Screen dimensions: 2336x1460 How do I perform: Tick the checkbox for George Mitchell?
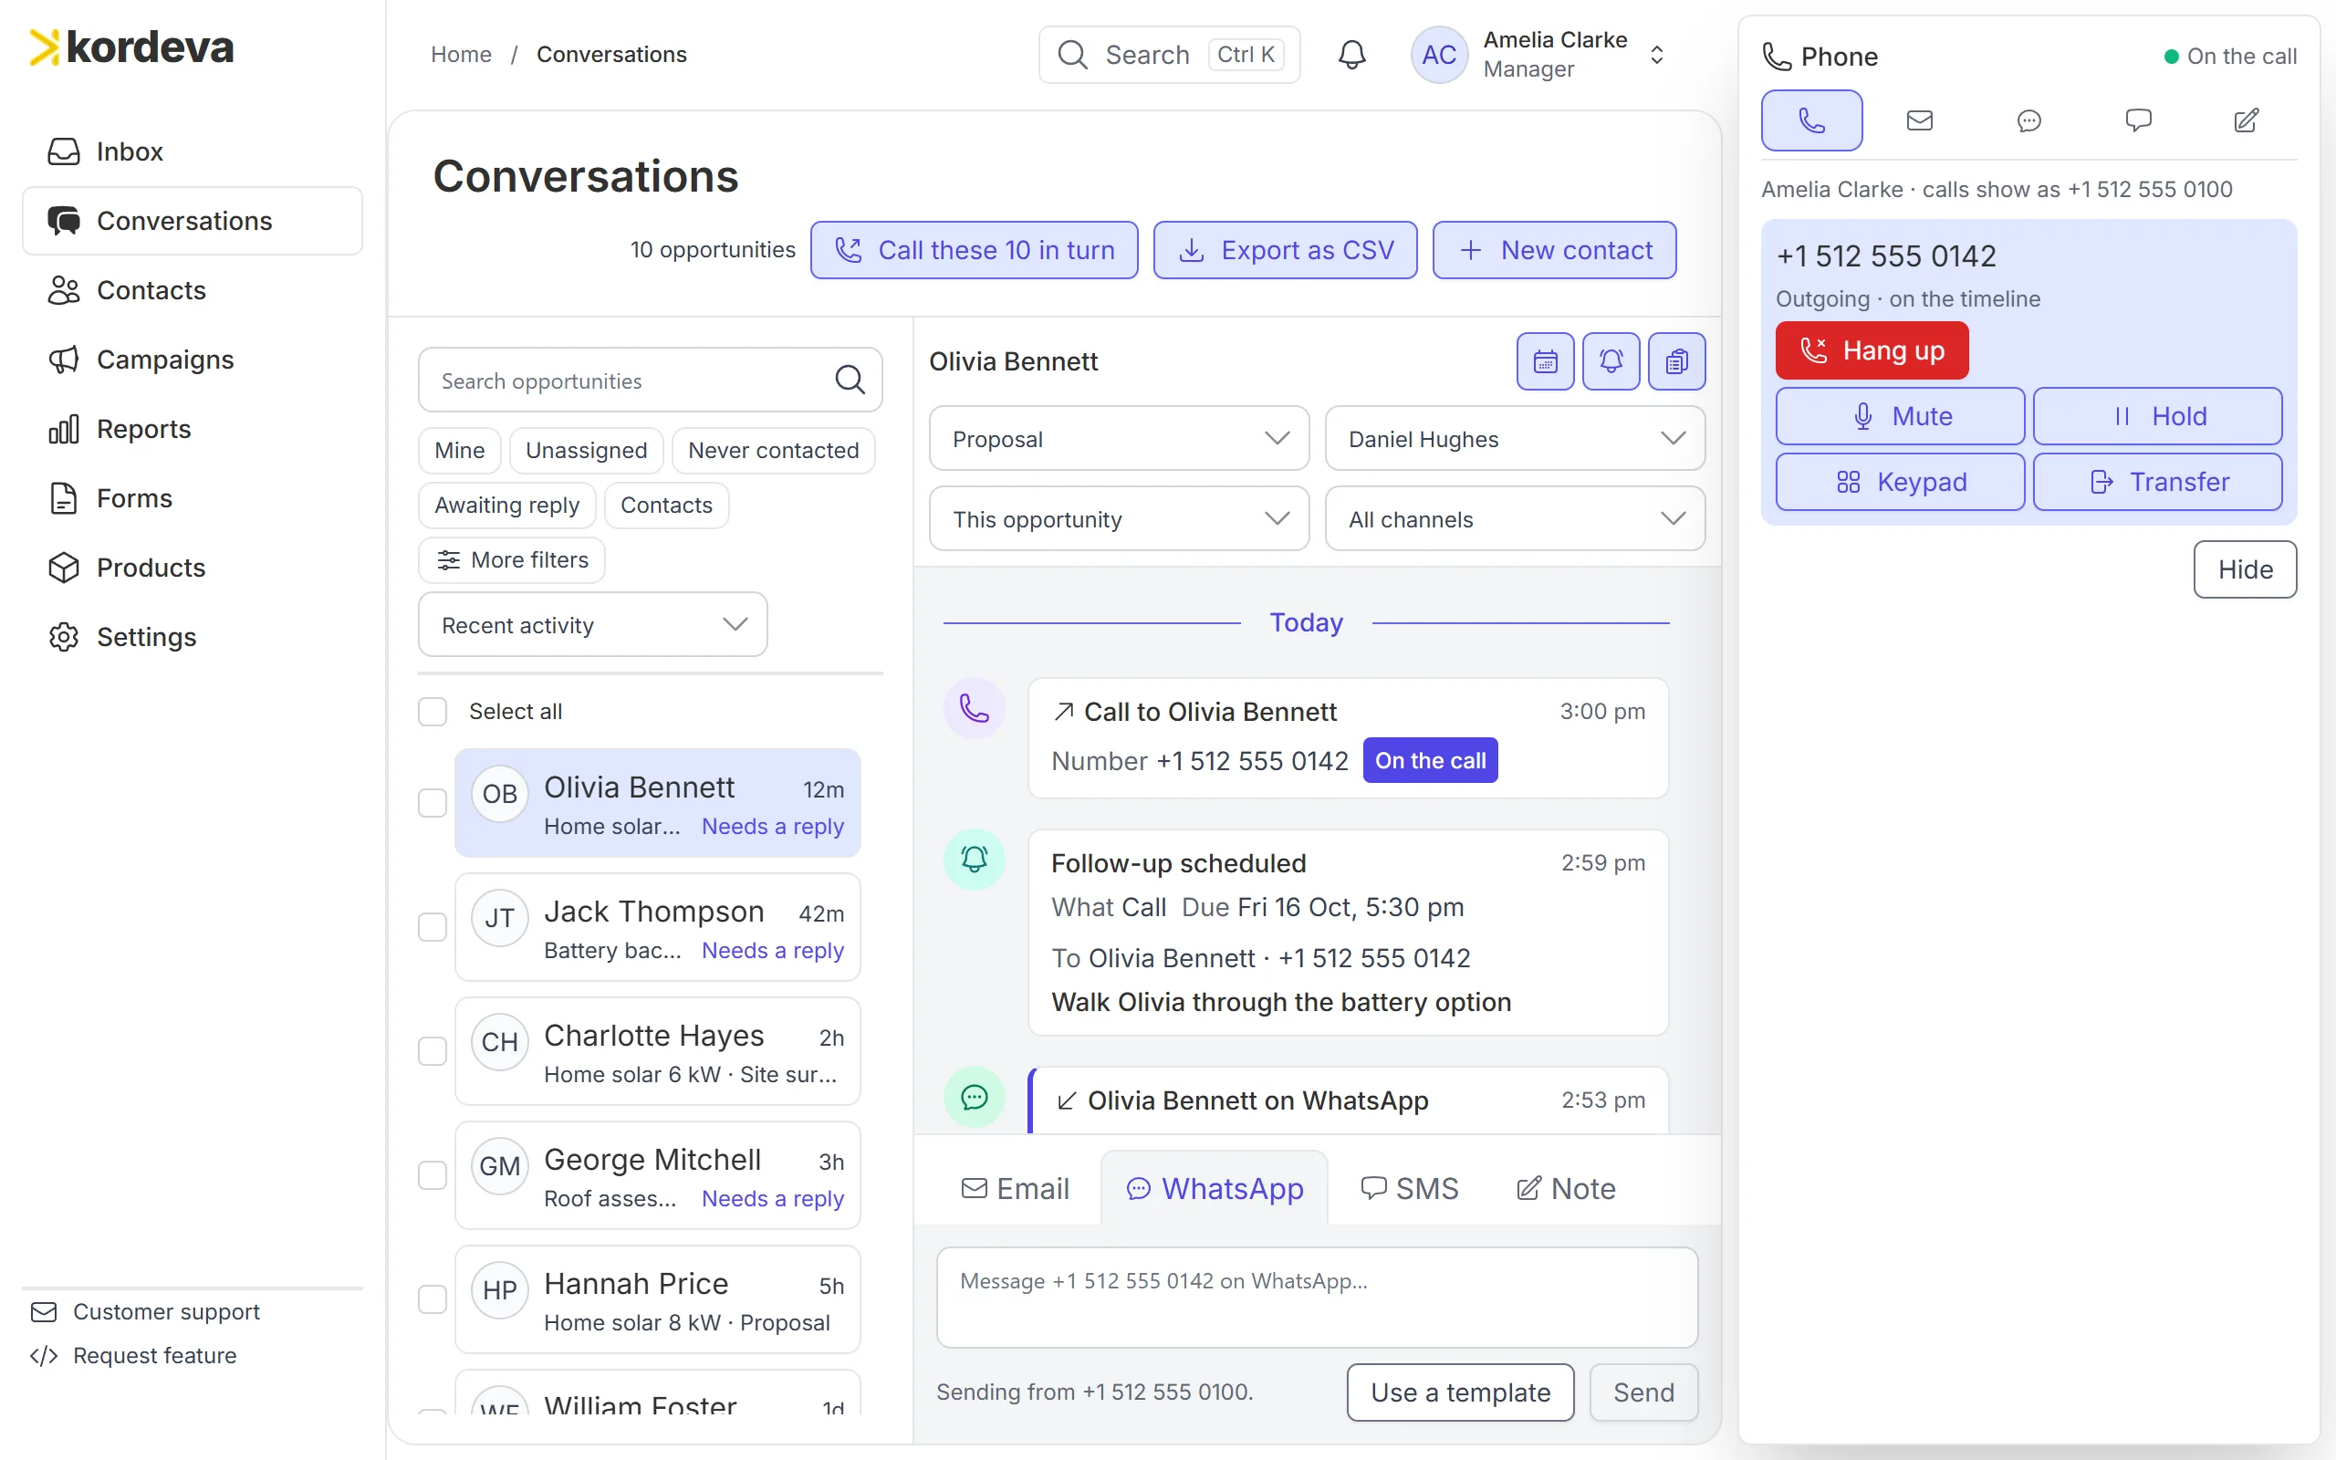(x=433, y=1175)
